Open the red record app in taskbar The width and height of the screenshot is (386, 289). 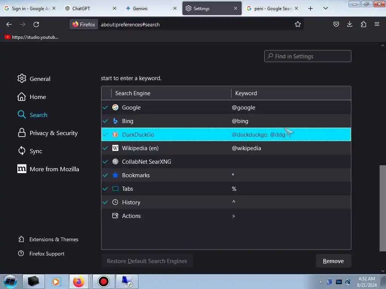click(x=103, y=281)
